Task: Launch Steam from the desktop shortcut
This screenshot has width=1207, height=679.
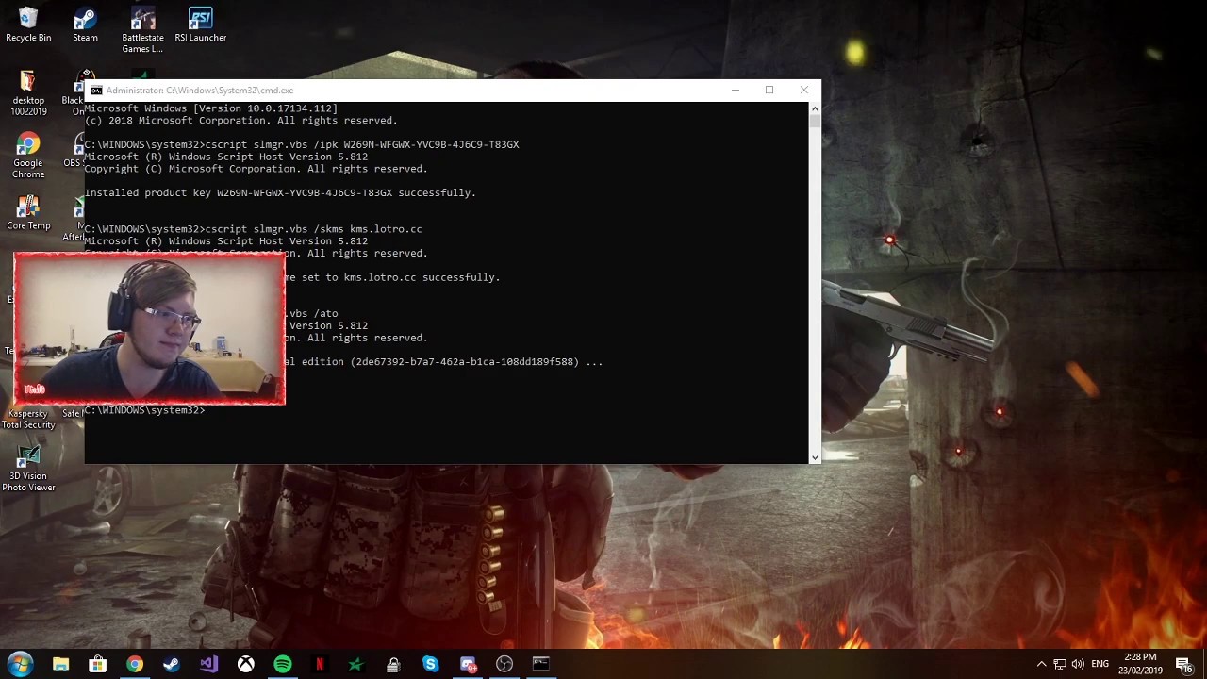Action: 85,25
